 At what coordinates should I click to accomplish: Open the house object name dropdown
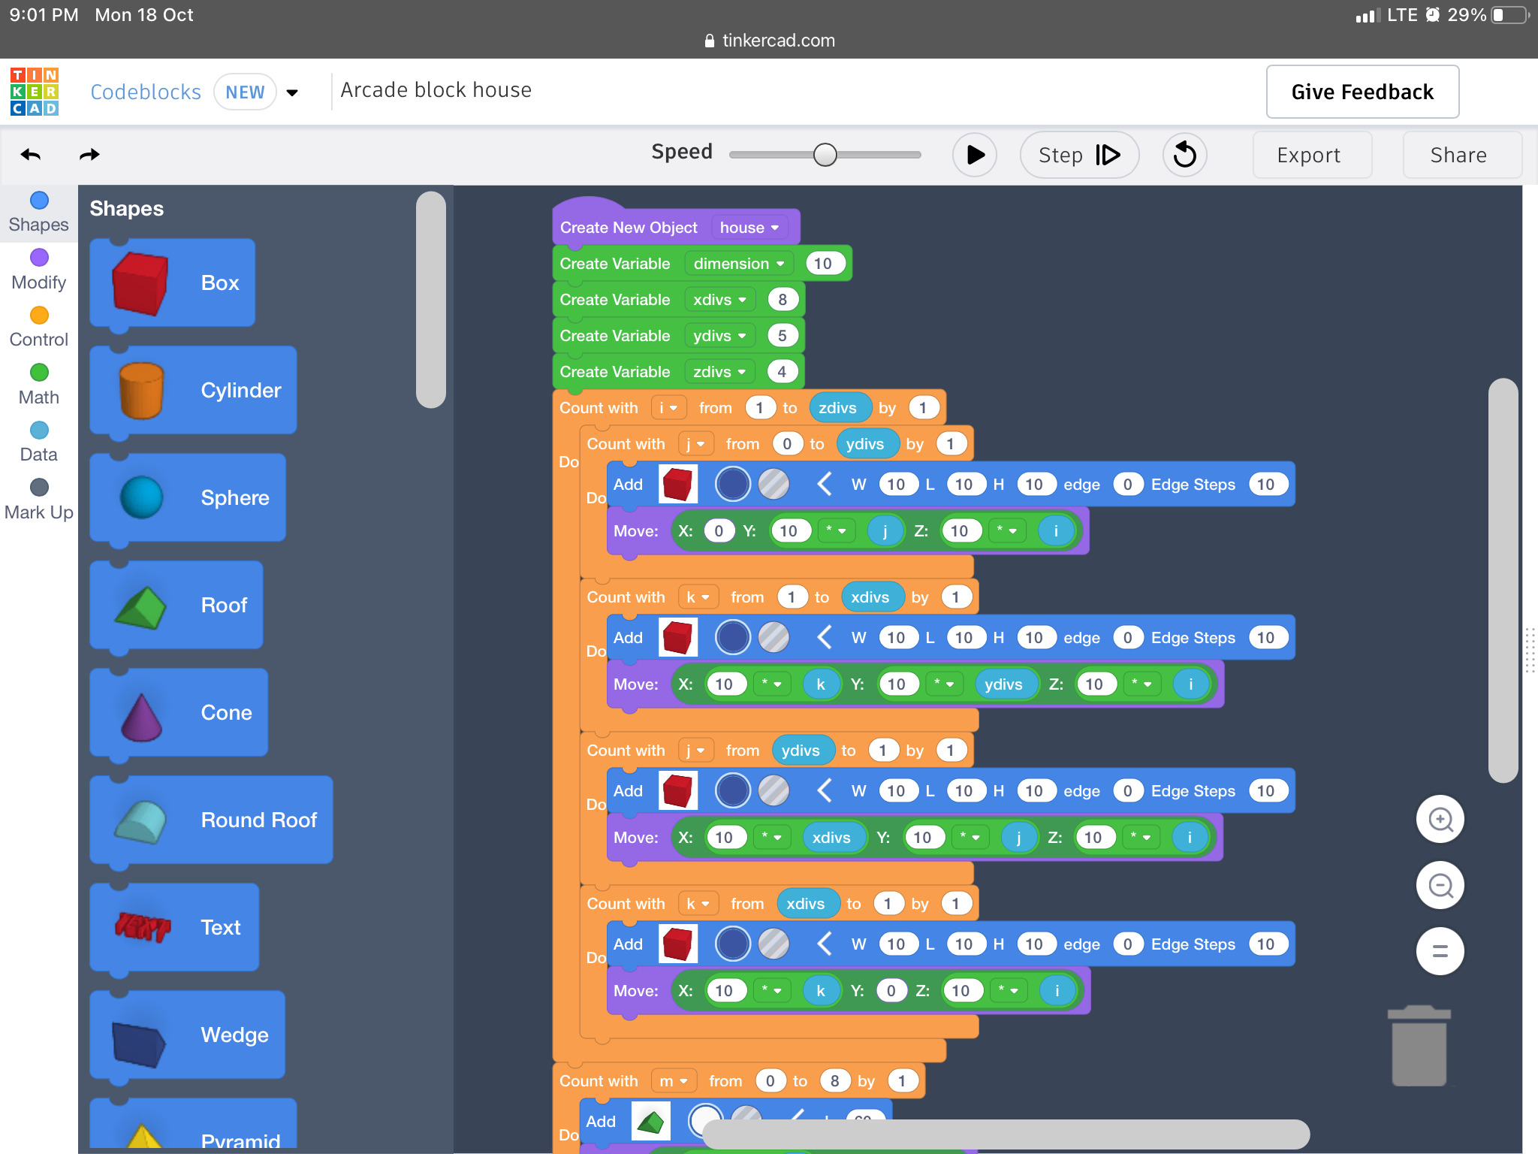point(749,228)
